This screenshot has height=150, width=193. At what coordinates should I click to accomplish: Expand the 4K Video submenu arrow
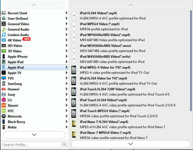click(67, 40)
